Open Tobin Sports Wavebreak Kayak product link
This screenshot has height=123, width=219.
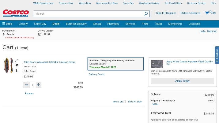(x=49, y=62)
